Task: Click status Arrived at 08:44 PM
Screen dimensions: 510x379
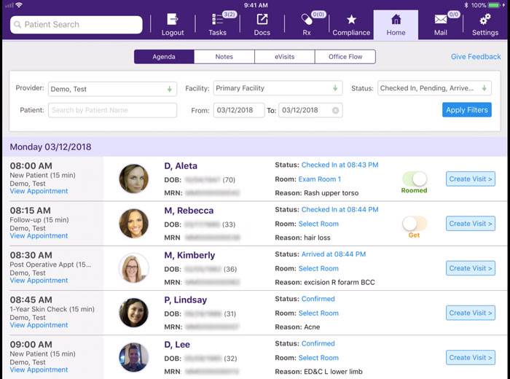Action: point(334,254)
